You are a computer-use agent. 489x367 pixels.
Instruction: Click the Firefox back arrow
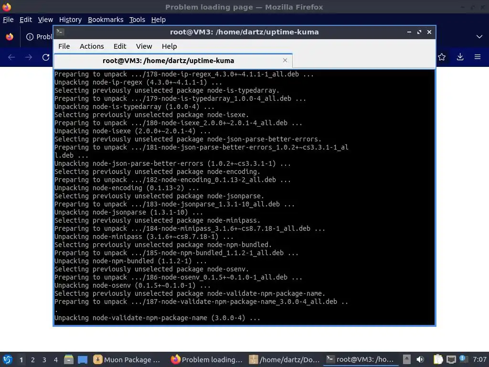pyautogui.click(x=11, y=57)
